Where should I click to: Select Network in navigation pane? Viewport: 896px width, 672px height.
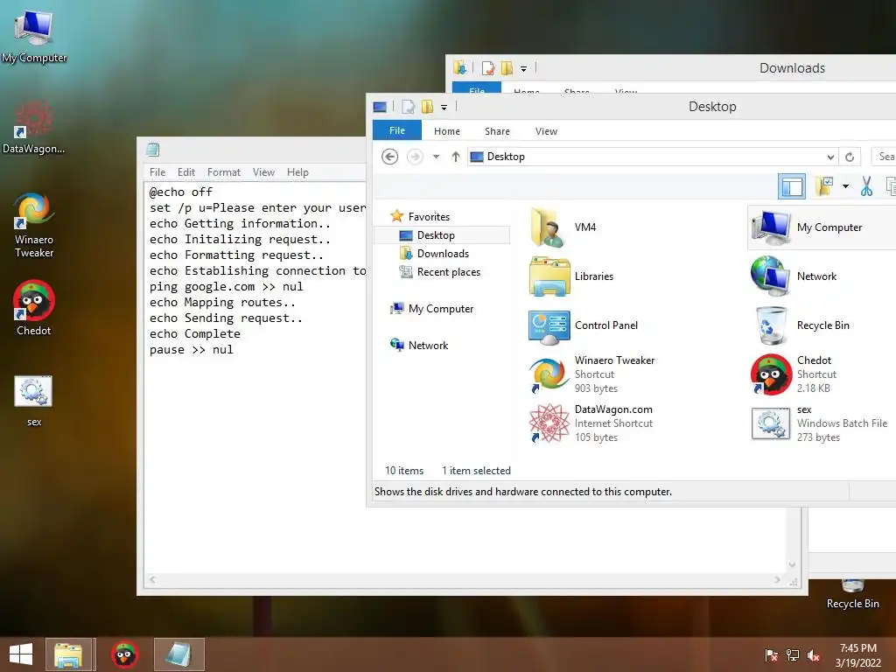pos(428,345)
